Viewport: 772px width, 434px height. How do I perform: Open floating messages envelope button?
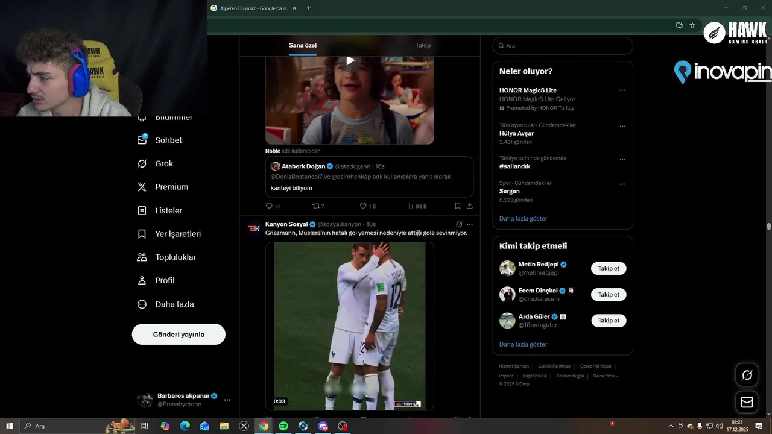(747, 402)
